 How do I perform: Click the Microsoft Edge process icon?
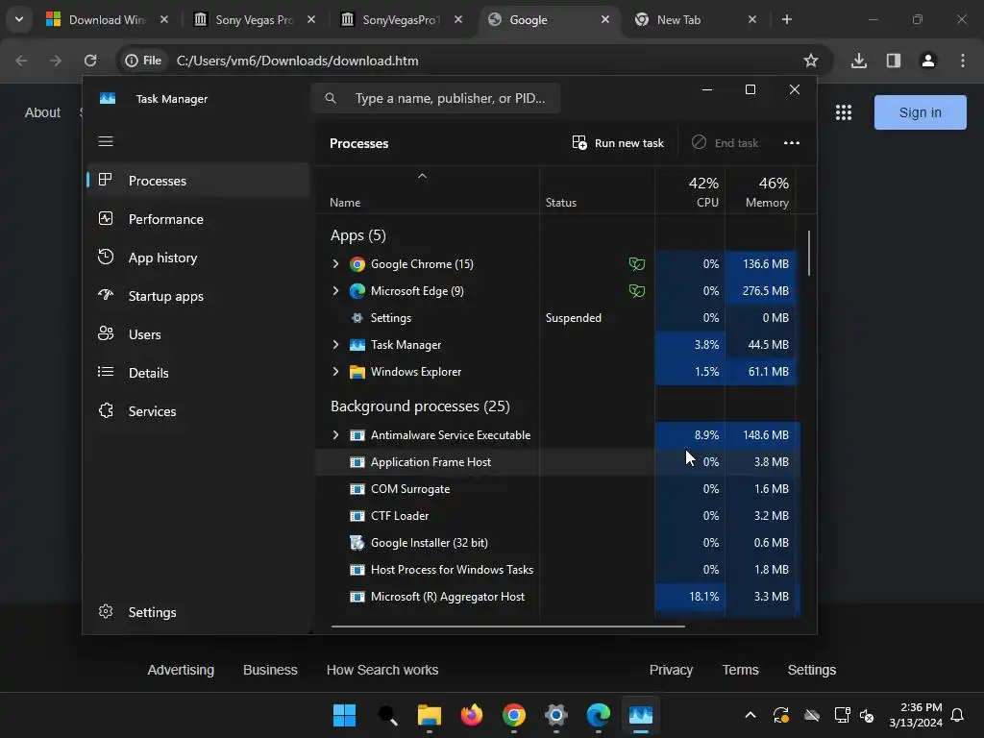(357, 291)
